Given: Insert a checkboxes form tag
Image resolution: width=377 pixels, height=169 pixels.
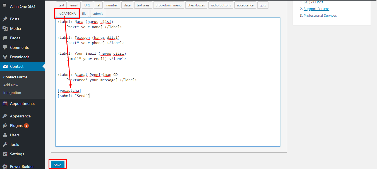Looking at the screenshot, I should [196, 5].
